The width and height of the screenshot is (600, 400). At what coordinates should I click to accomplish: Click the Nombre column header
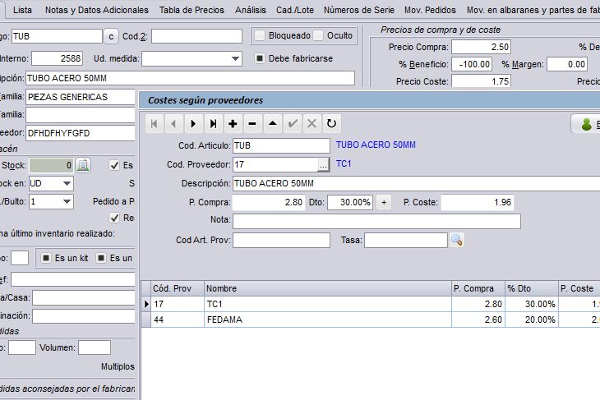point(328,288)
